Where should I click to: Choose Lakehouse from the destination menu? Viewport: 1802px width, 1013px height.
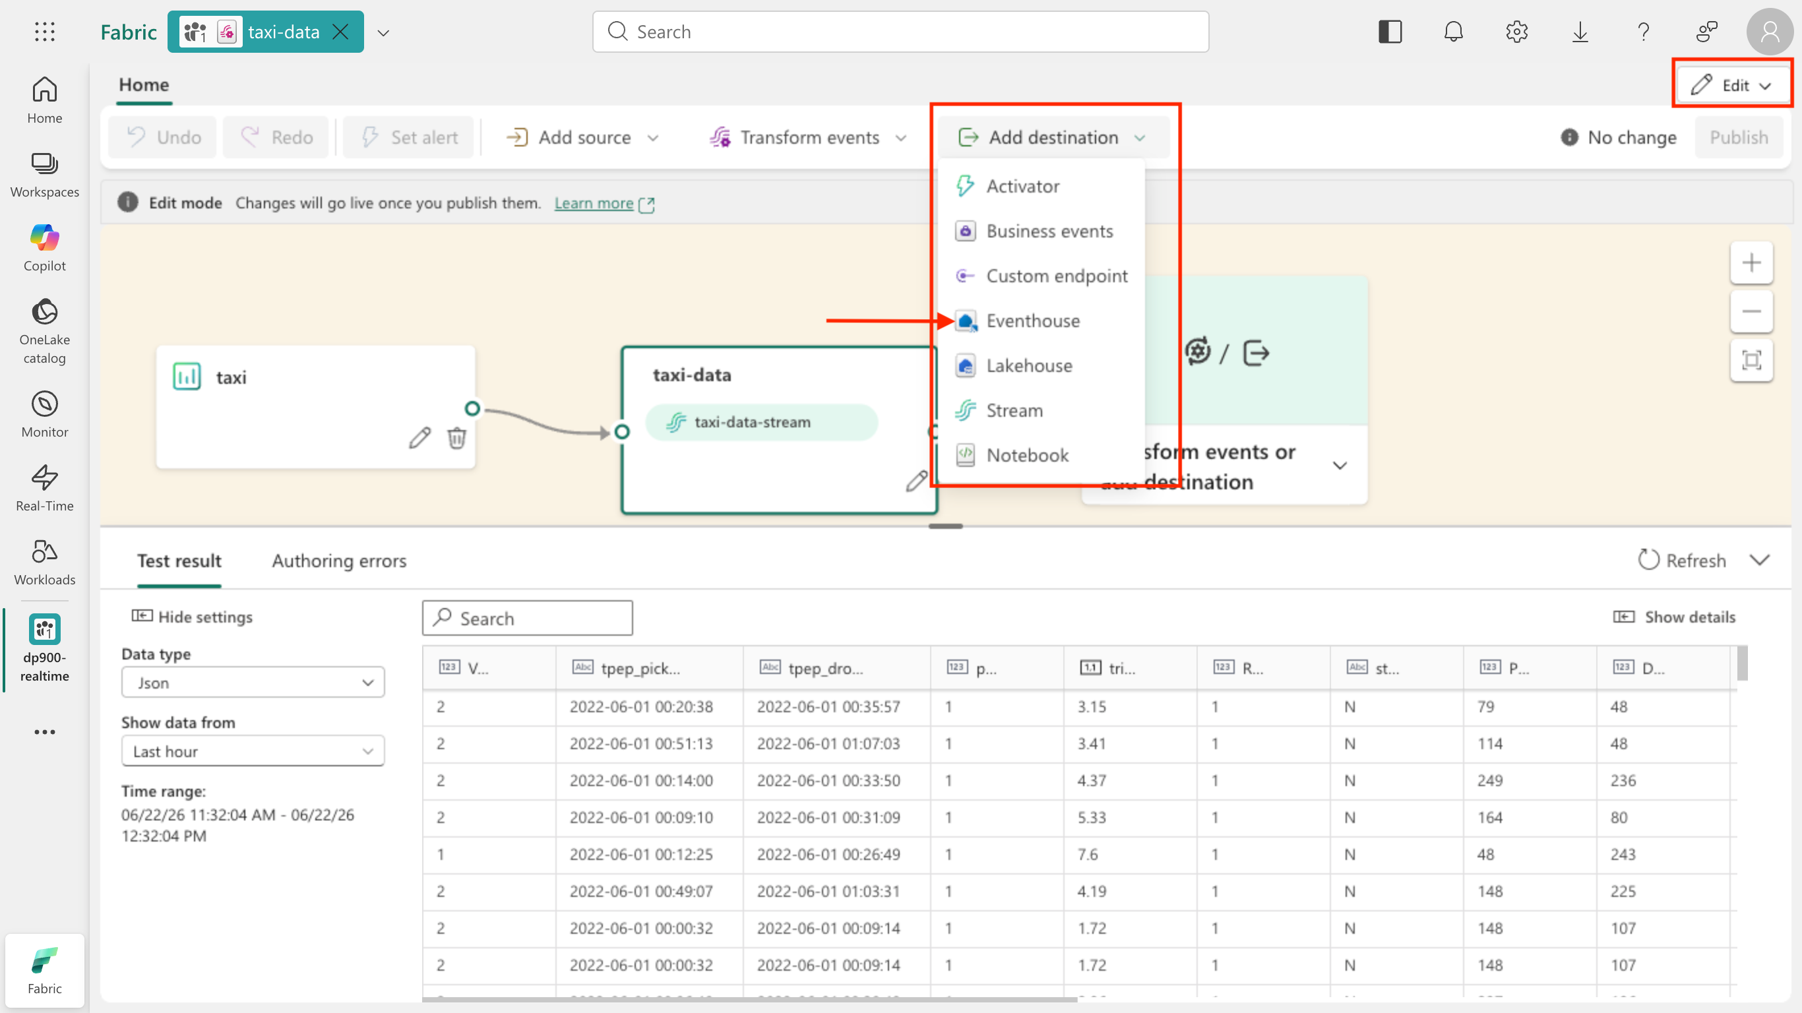coord(1040,365)
